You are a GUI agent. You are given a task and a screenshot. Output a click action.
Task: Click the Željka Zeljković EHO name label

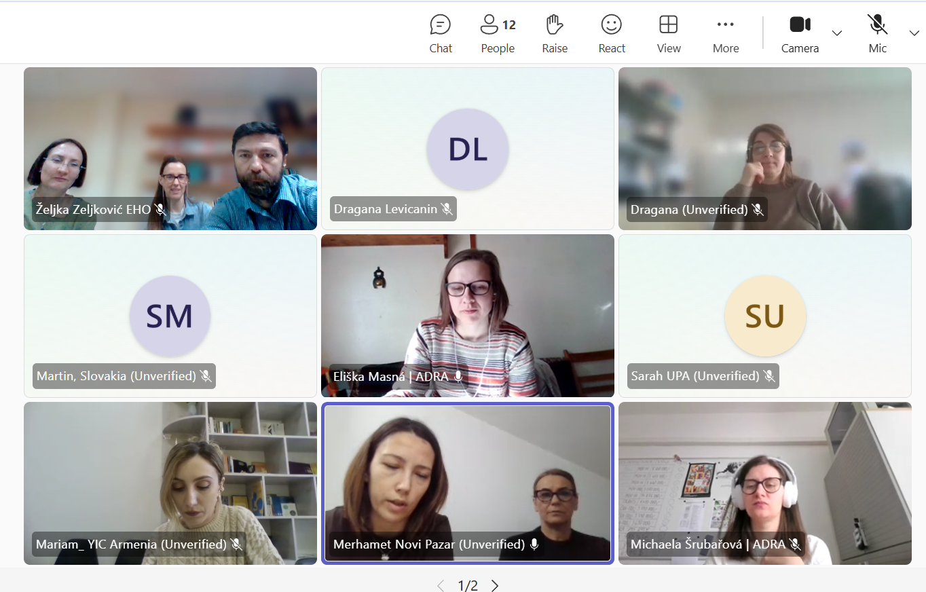point(93,210)
